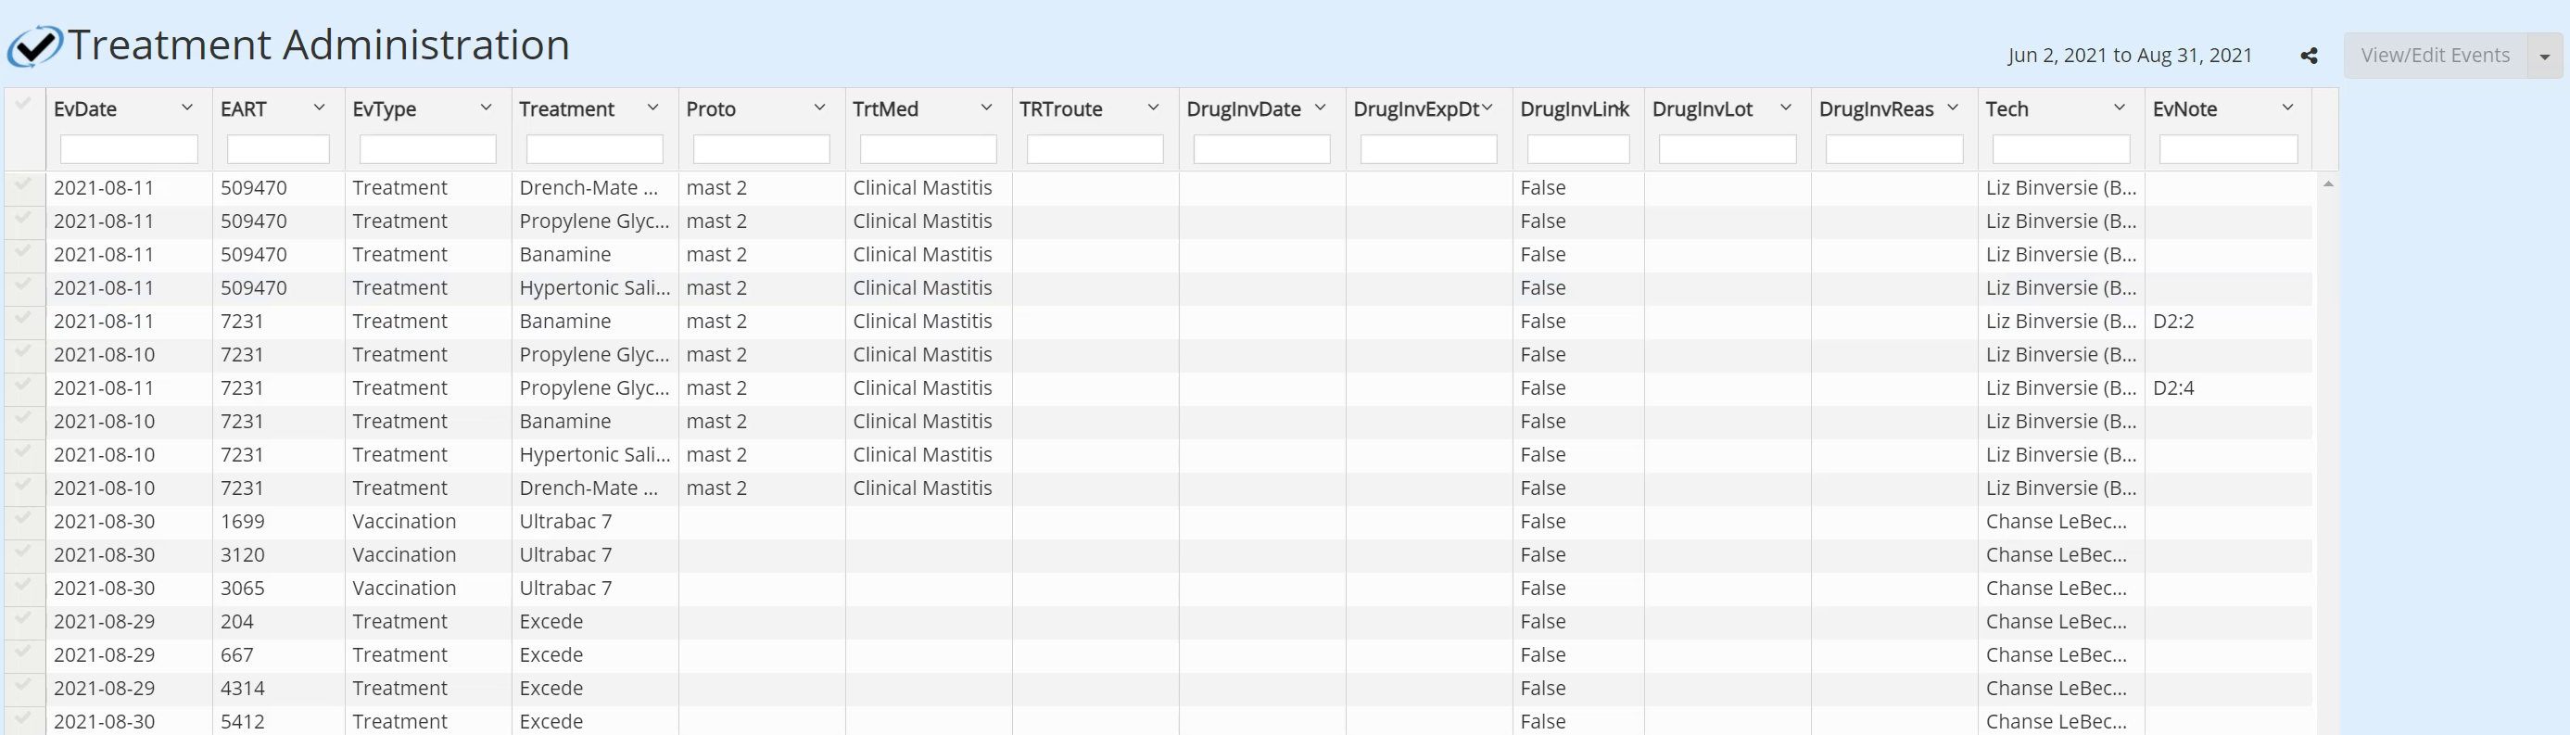The height and width of the screenshot is (735, 2570).
Task: Select checkbox for EART 5412 Excede row
Action: point(24,718)
